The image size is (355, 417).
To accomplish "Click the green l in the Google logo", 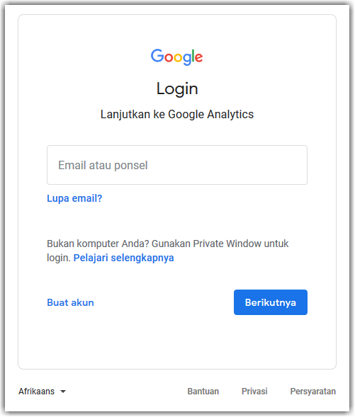I will coord(193,56).
